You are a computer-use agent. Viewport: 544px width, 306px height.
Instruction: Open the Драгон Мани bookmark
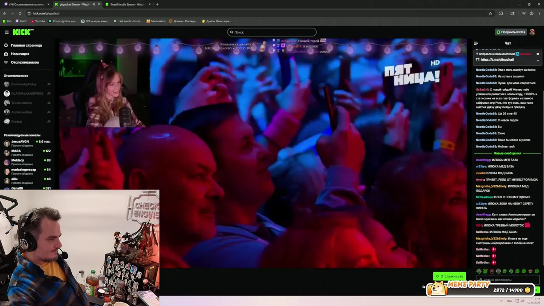[x=216, y=21]
